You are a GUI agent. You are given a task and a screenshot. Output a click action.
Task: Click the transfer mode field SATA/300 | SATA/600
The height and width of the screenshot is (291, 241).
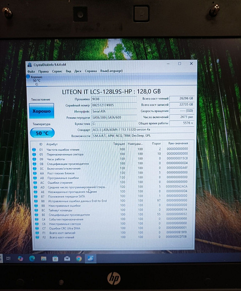pyautogui.click(x=114, y=117)
